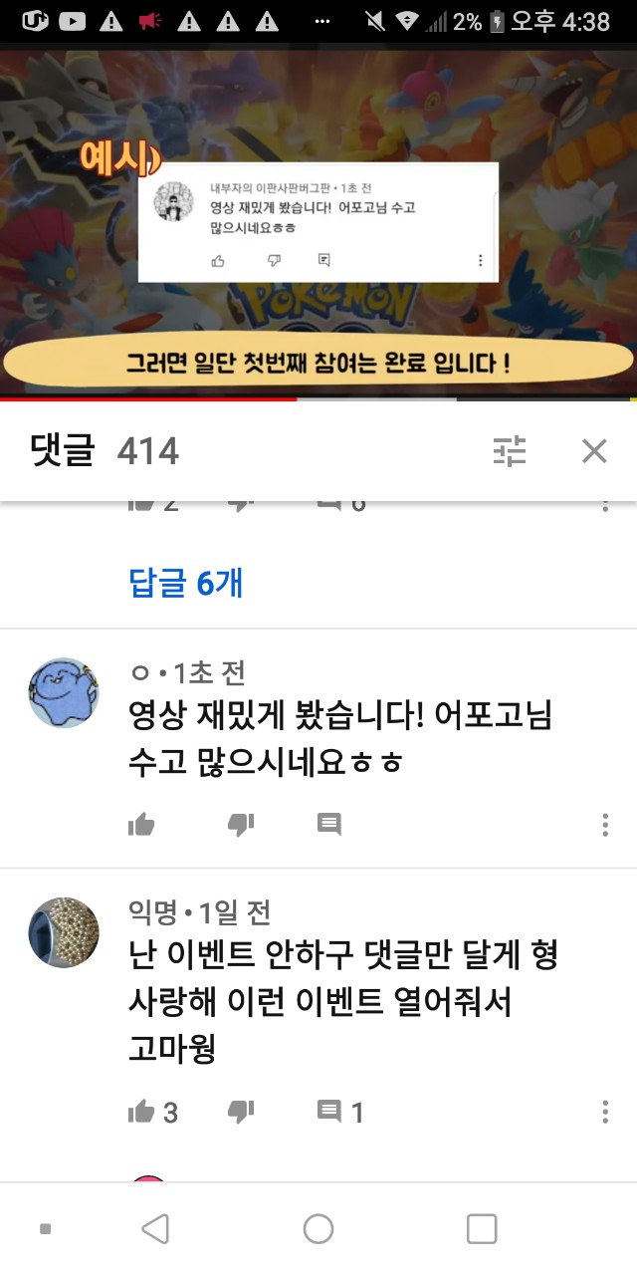Open the username 익명 link
This screenshot has width=637, height=1275.
coord(153,911)
